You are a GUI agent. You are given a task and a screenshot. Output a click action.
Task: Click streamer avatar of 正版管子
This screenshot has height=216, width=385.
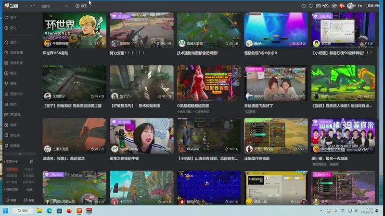click(x=47, y=96)
